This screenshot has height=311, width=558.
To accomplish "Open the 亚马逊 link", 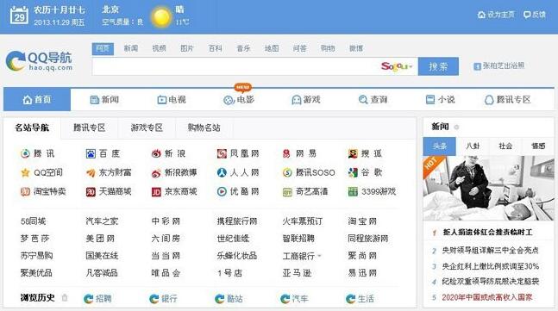I will point(297,273).
